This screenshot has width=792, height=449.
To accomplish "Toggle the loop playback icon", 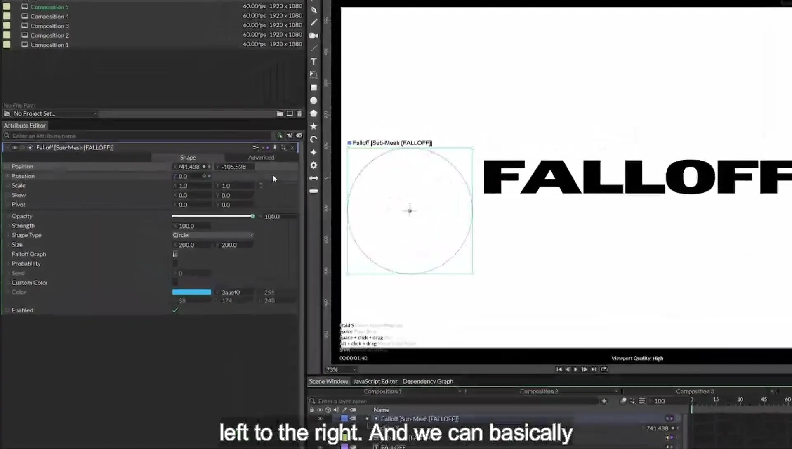I will tap(604, 369).
